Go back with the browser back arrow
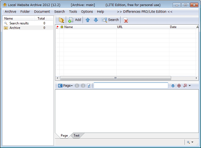Viewport: 201px width, 148px height. click(x=77, y=86)
